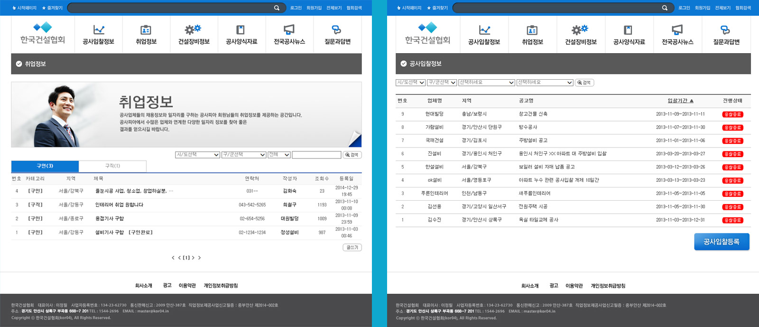
Task: Select the 구인(3) tab
Action: (x=45, y=166)
